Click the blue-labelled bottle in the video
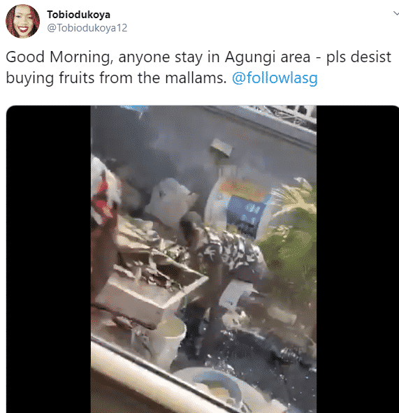 [238, 205]
